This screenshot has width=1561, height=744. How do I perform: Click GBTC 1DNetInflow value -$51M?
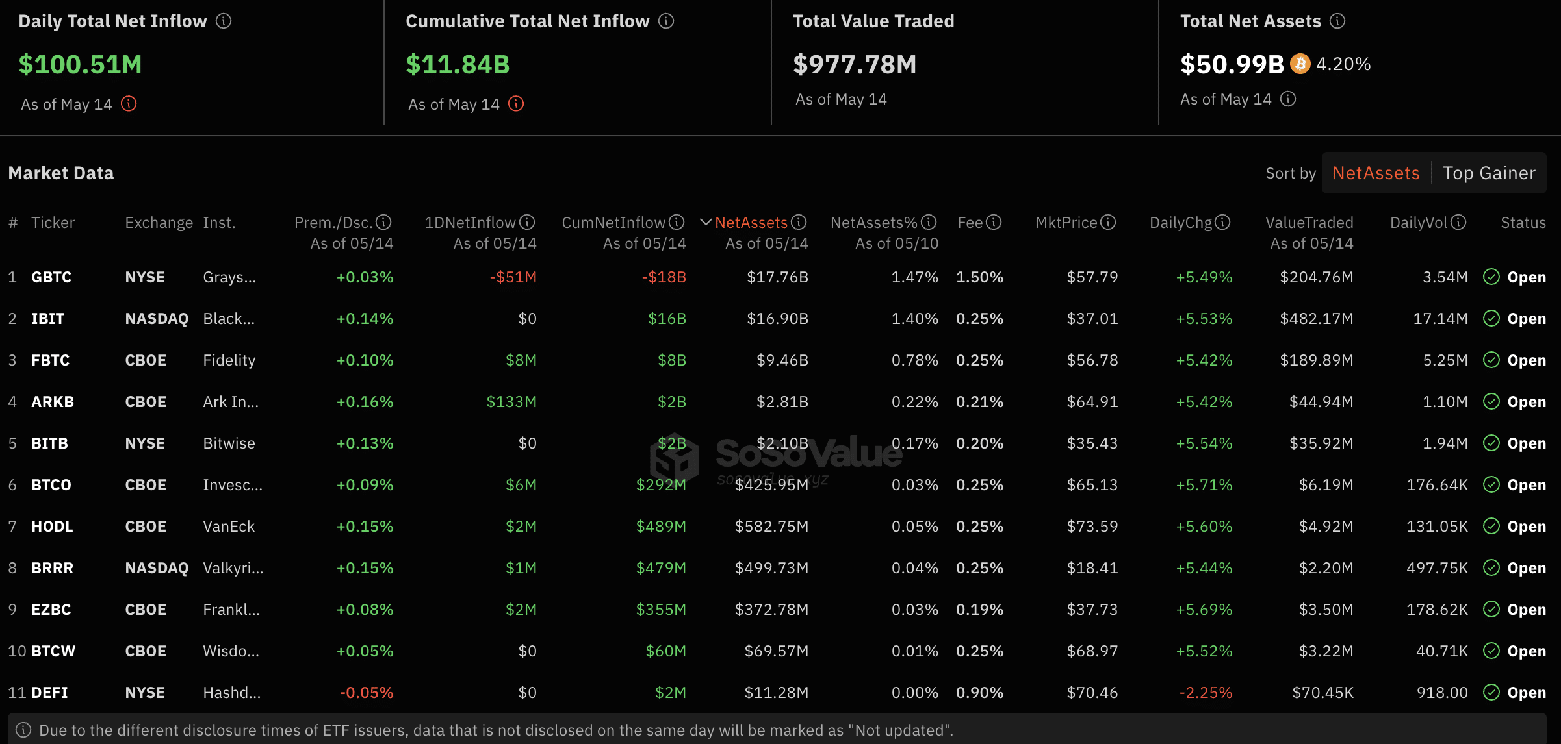(x=513, y=277)
